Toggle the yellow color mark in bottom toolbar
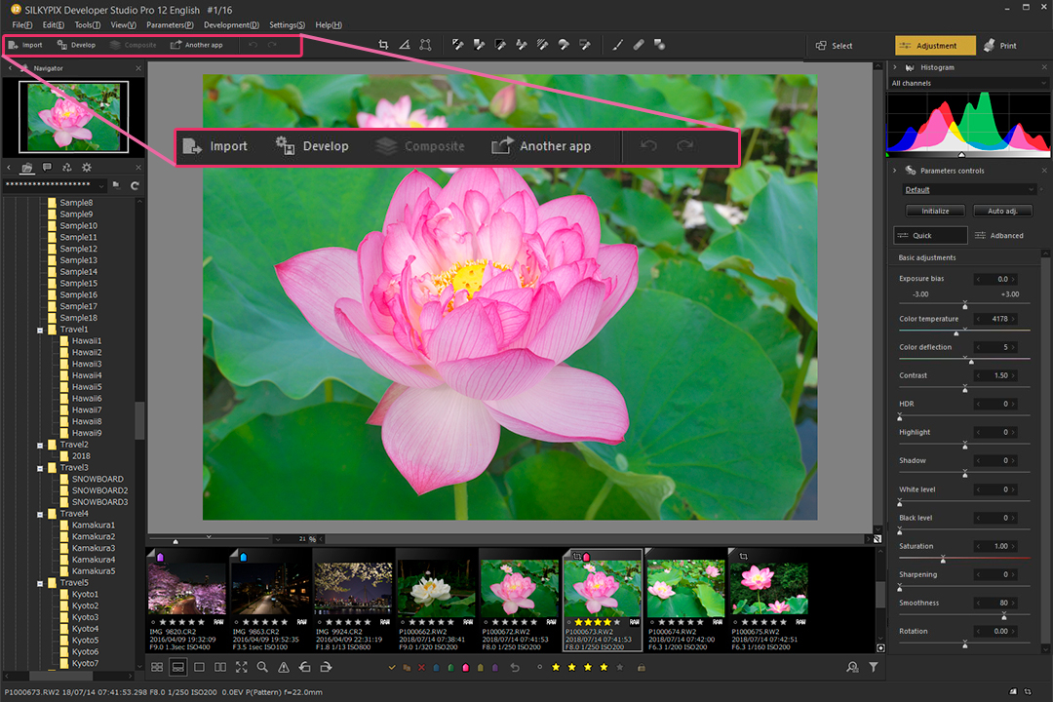Image resolution: width=1053 pixels, height=702 pixels. (x=480, y=668)
